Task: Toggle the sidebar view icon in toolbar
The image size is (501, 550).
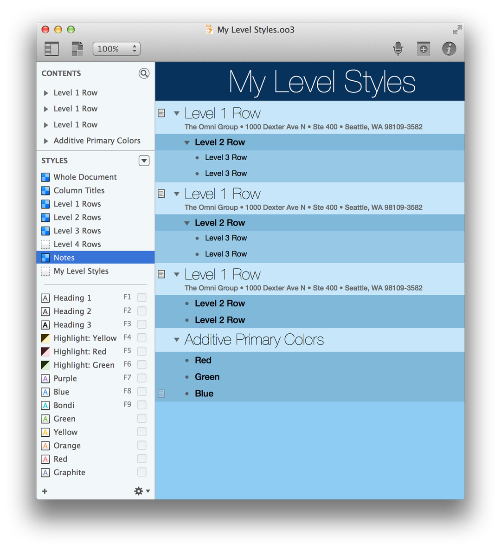Action: 51,49
